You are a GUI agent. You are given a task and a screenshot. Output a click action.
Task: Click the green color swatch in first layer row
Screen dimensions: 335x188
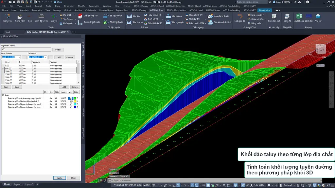pos(75,98)
